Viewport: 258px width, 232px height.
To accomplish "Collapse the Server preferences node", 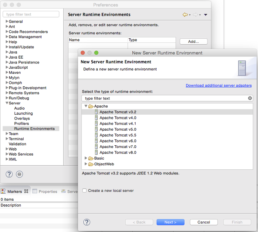I will pyautogui.click(x=7, y=103).
